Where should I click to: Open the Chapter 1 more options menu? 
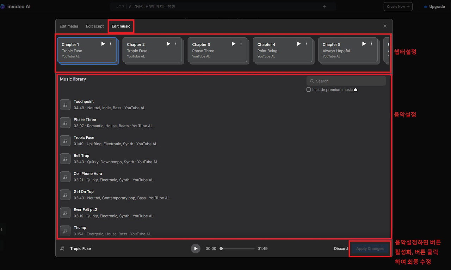(x=111, y=44)
